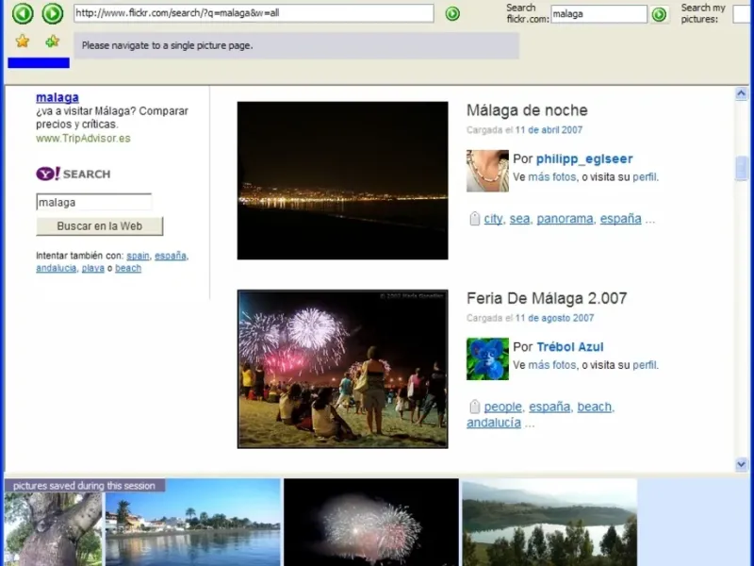The image size is (754, 566).
Task: Select the beach tag under Feria De Málaga
Action: [x=595, y=407]
